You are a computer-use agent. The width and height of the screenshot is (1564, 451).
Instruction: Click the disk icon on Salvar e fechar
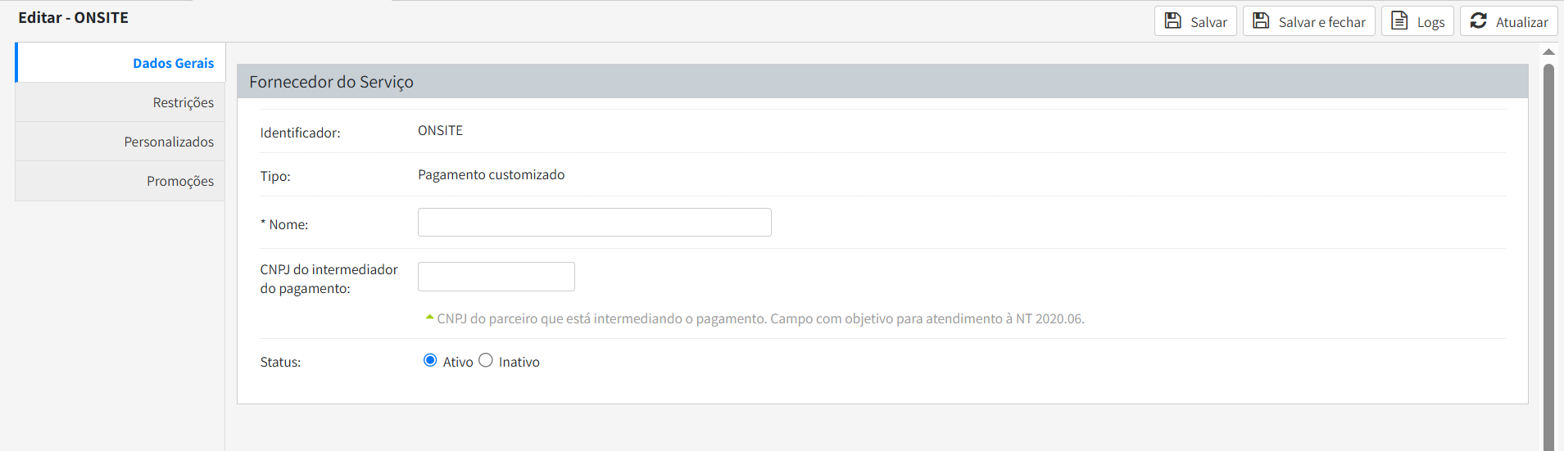[x=1261, y=21]
